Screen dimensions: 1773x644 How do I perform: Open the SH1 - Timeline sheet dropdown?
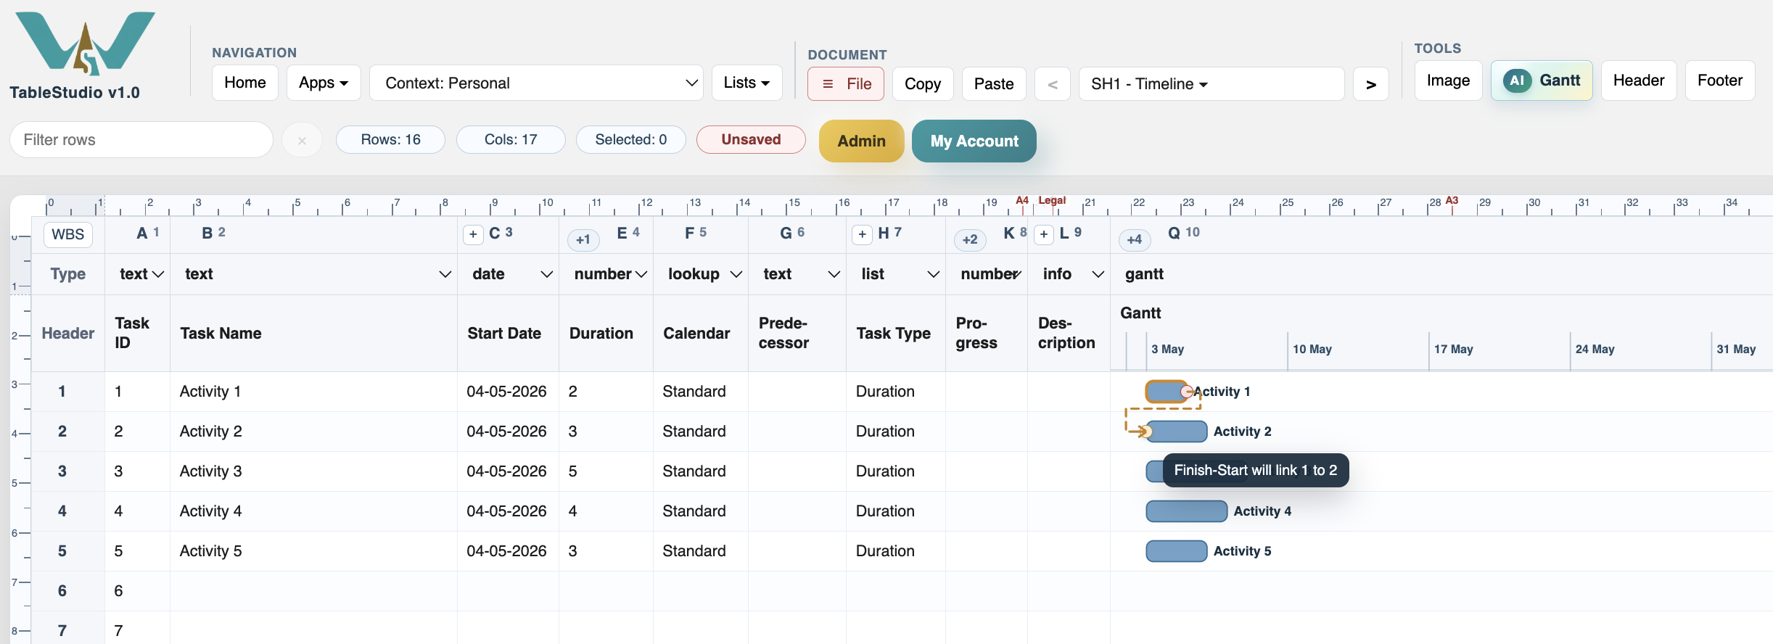[x=1212, y=84]
